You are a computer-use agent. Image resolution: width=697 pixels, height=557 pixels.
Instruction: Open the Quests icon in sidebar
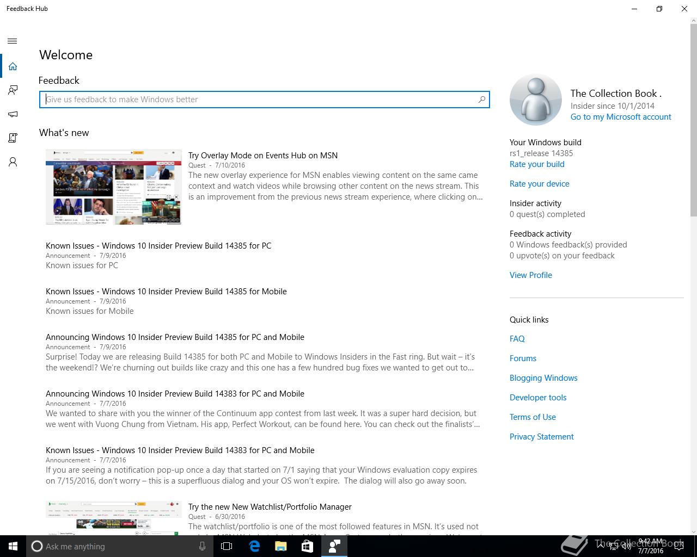[x=13, y=138]
